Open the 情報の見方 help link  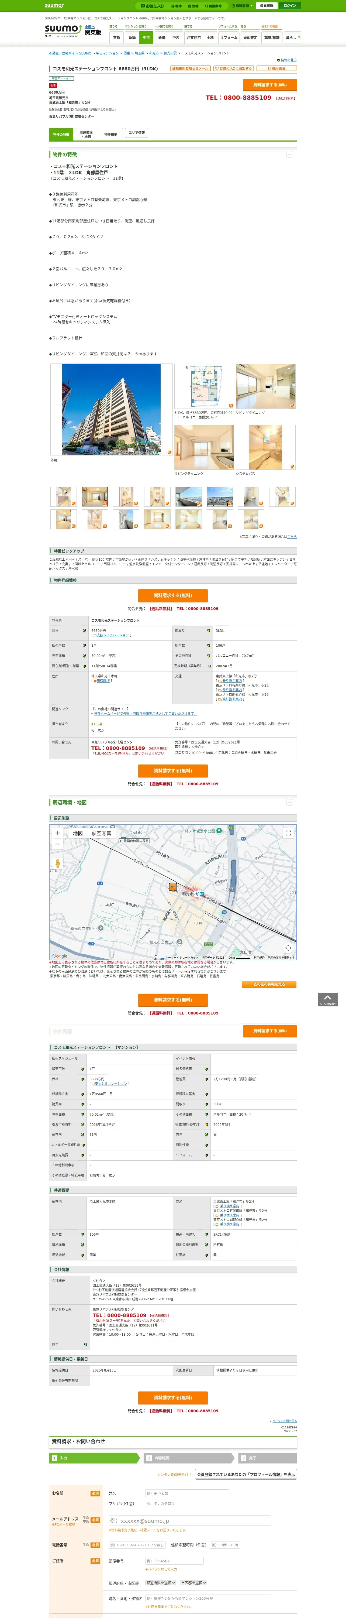pos(288,60)
